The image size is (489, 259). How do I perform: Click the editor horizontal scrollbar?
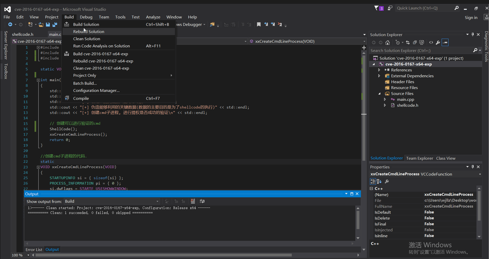(163, 255)
